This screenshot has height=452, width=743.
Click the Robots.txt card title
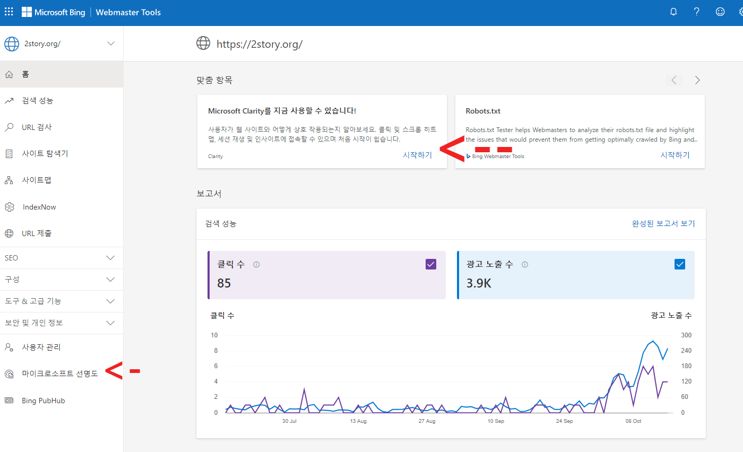(483, 111)
